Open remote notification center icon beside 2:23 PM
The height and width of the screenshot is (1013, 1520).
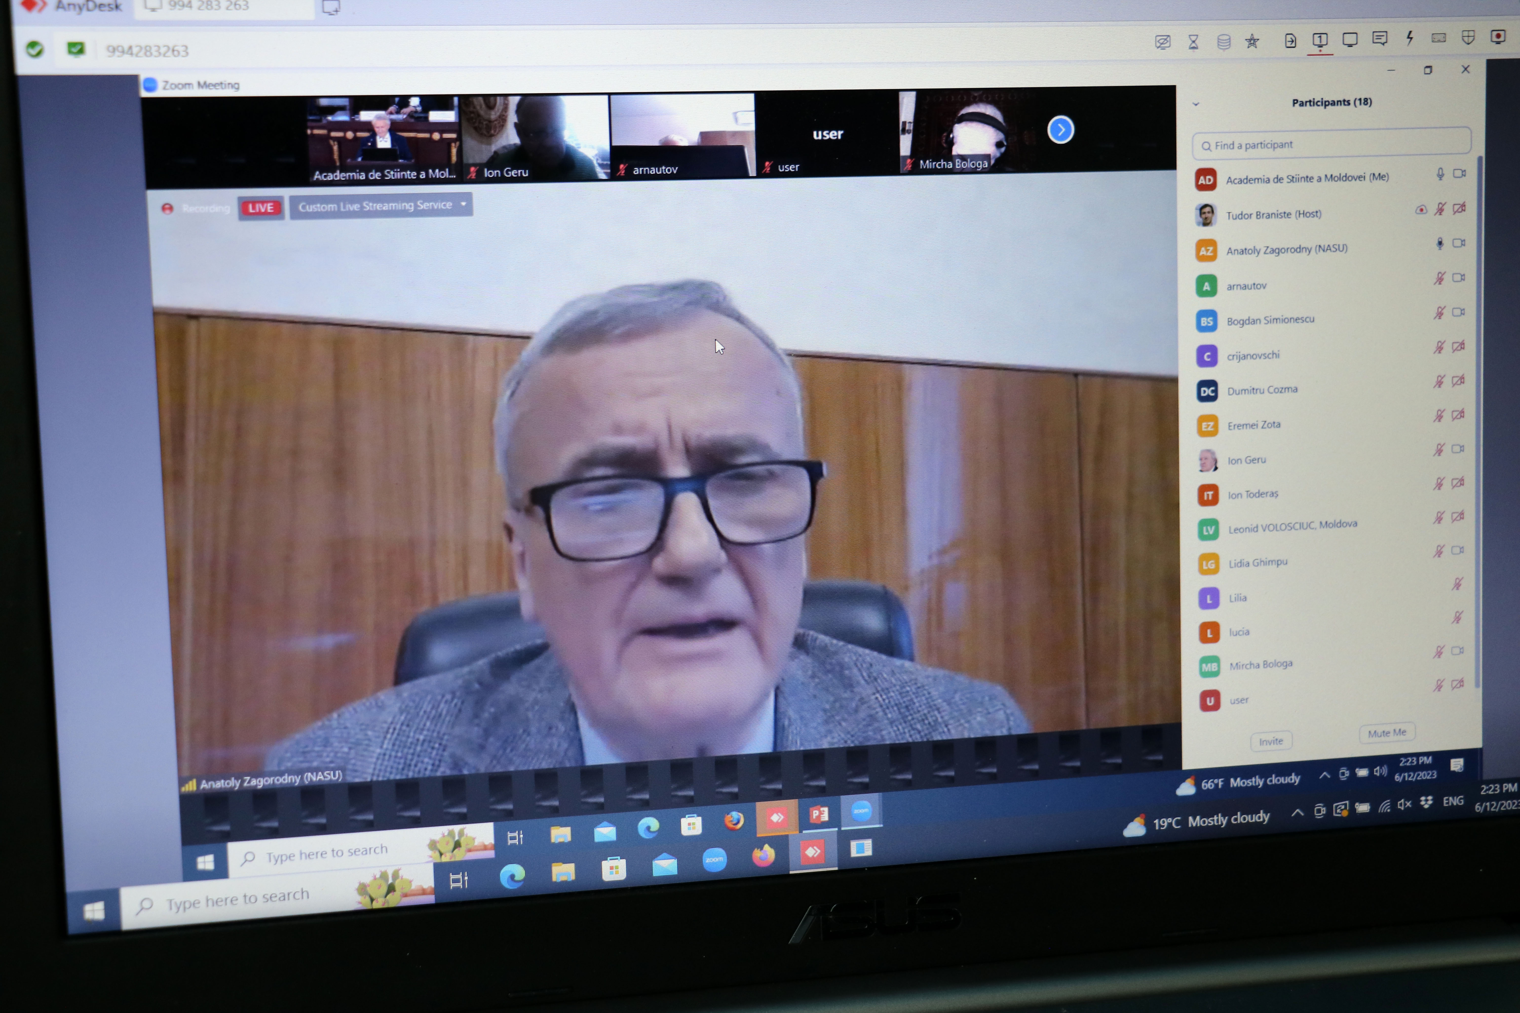click(x=1457, y=766)
